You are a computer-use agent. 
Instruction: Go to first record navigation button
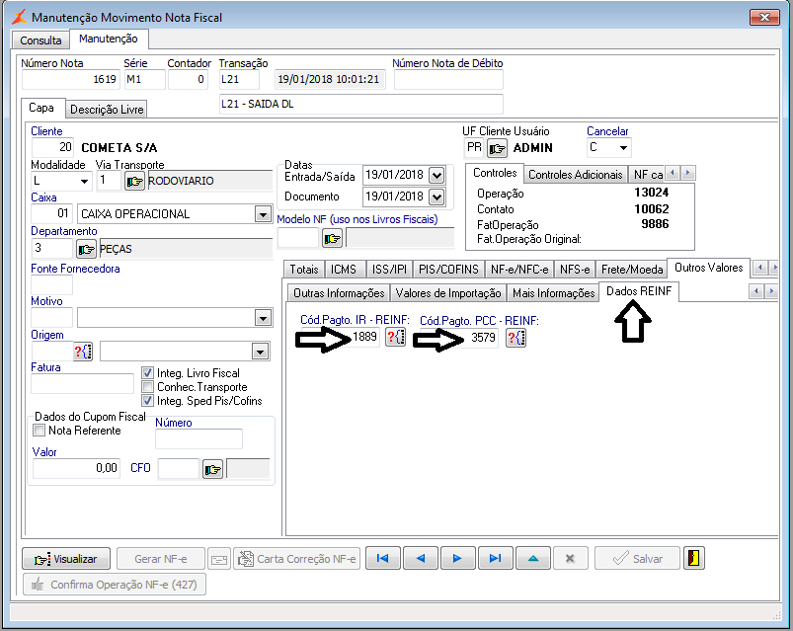[x=382, y=558]
